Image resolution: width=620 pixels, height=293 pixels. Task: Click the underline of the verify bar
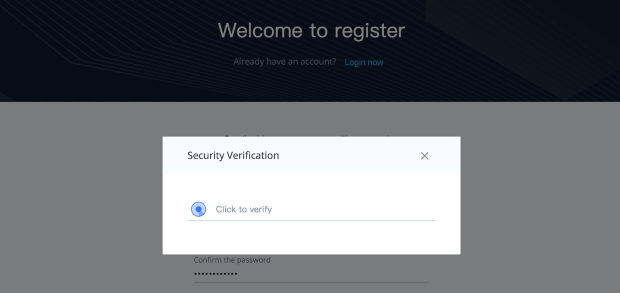(311, 220)
